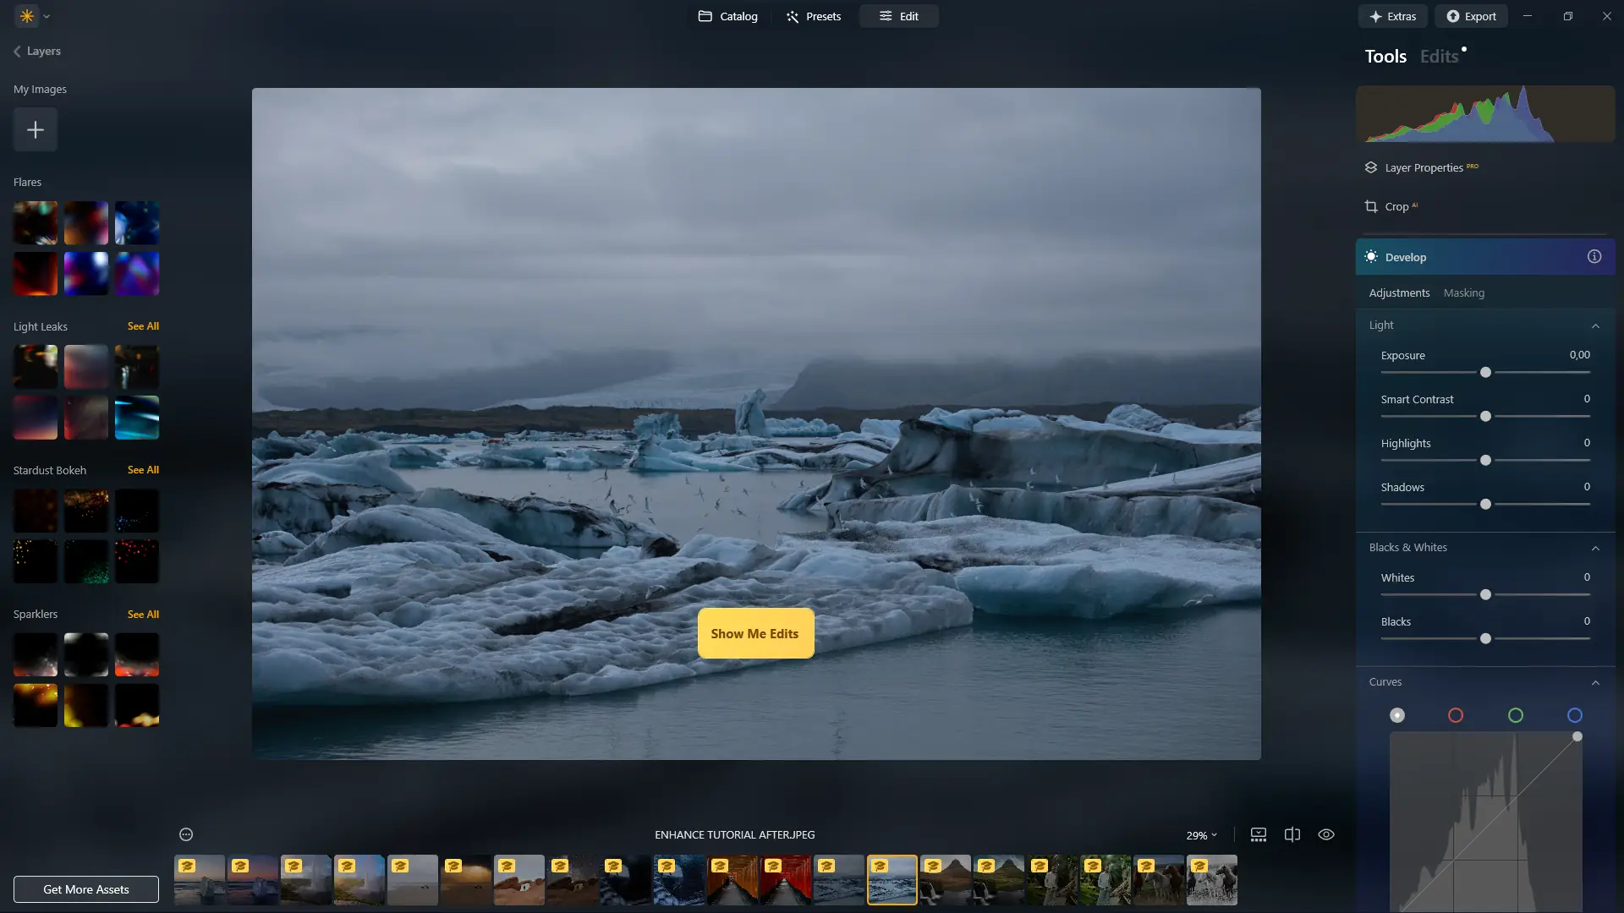1624x913 pixels.
Task: Collapse the Blacks & Whites section
Action: (1594, 549)
